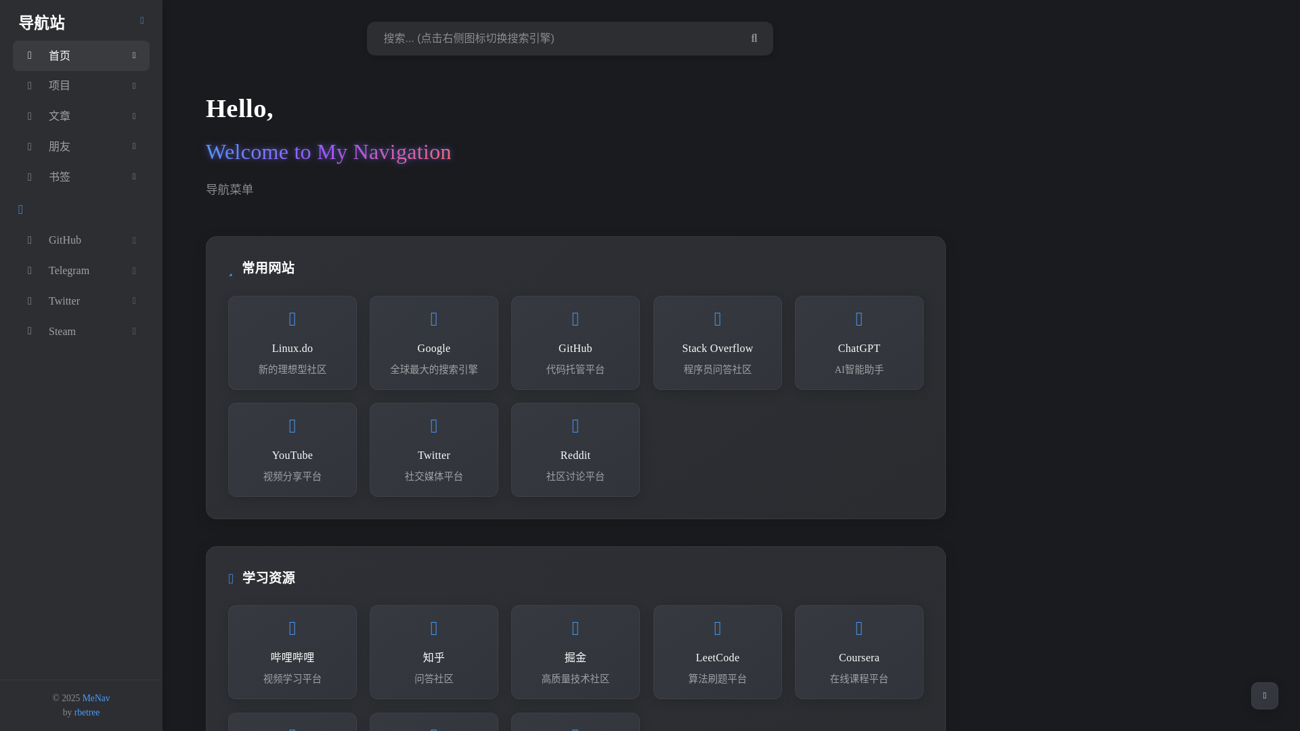This screenshot has height=731, width=1300.
Task: Click the Steam icon in sidebar
Action: tap(29, 331)
